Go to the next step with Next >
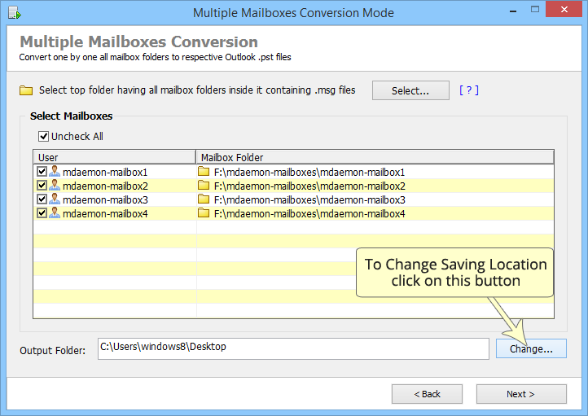This screenshot has width=588, height=416. point(521,394)
